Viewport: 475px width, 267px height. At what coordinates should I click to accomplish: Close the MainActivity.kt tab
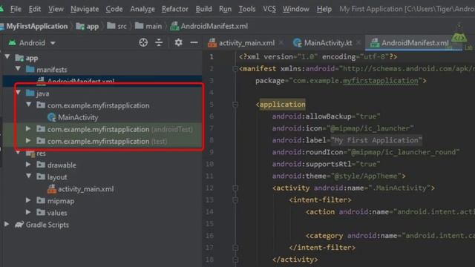[358, 43]
